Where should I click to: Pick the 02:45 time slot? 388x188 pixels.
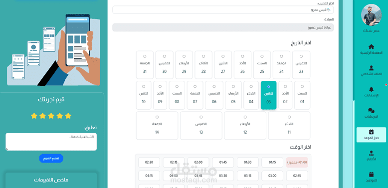pyautogui.click(x=297, y=176)
